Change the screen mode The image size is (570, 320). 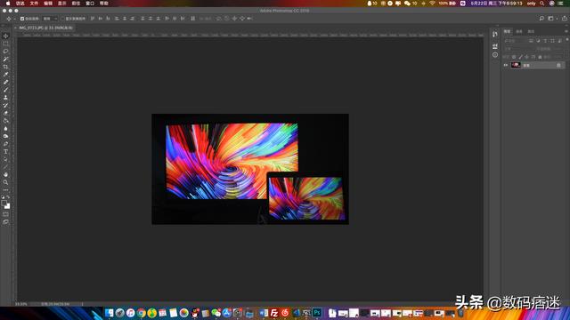pyautogui.click(x=5, y=222)
